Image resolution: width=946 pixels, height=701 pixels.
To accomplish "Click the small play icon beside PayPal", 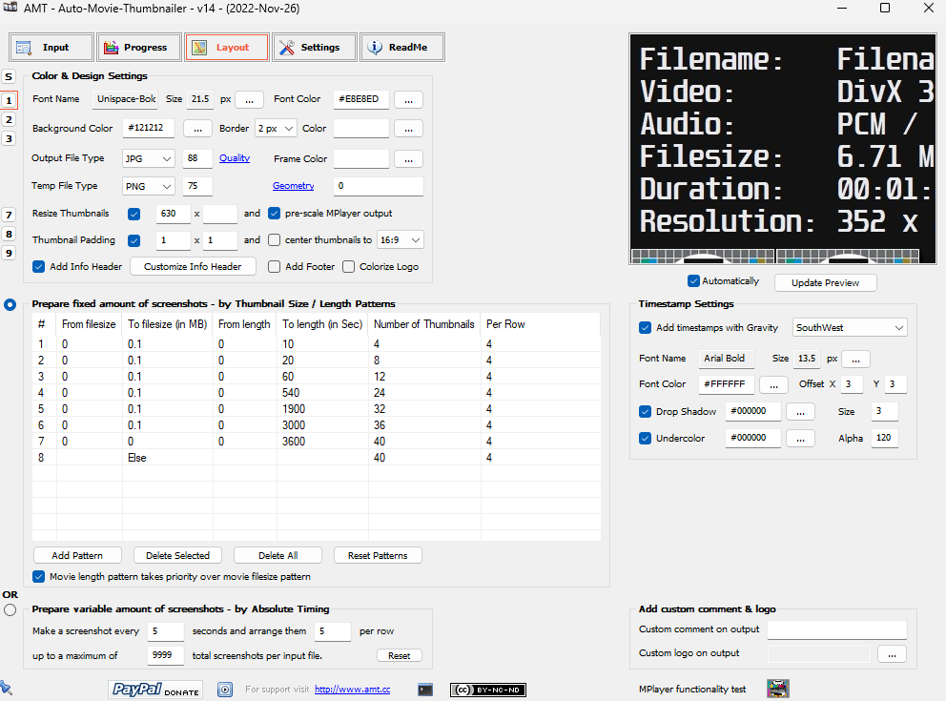I will pos(225,689).
